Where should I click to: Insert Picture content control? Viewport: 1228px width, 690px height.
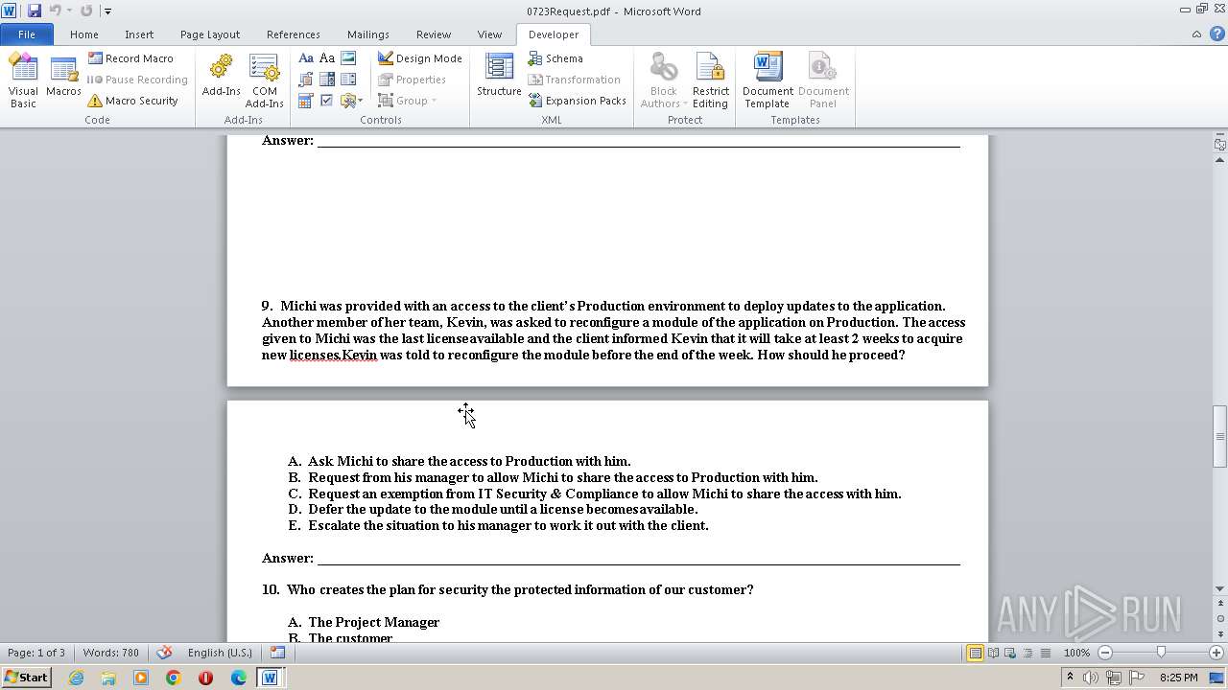[x=348, y=58]
